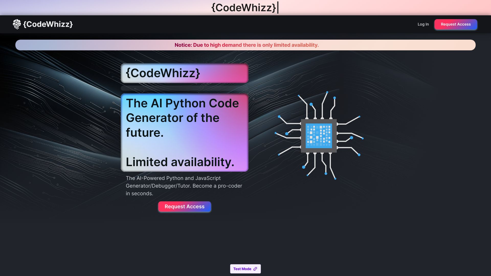
Task: Click the {CodeWhizz} typing title at page top
Action: (243, 8)
